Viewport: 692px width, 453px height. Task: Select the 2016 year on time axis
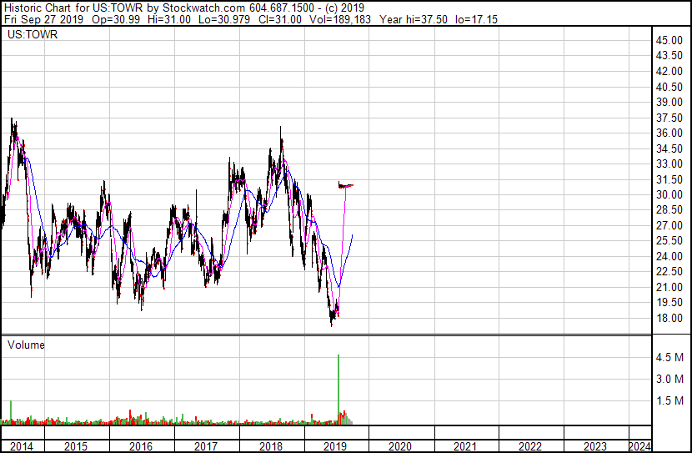tap(141, 446)
